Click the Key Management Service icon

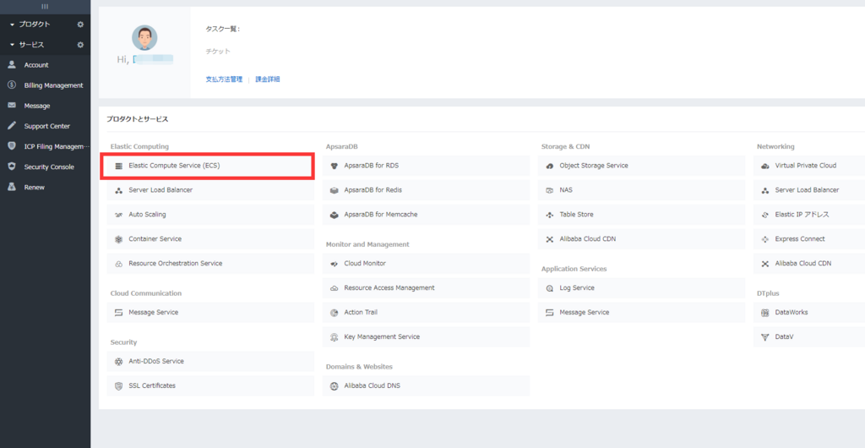334,337
